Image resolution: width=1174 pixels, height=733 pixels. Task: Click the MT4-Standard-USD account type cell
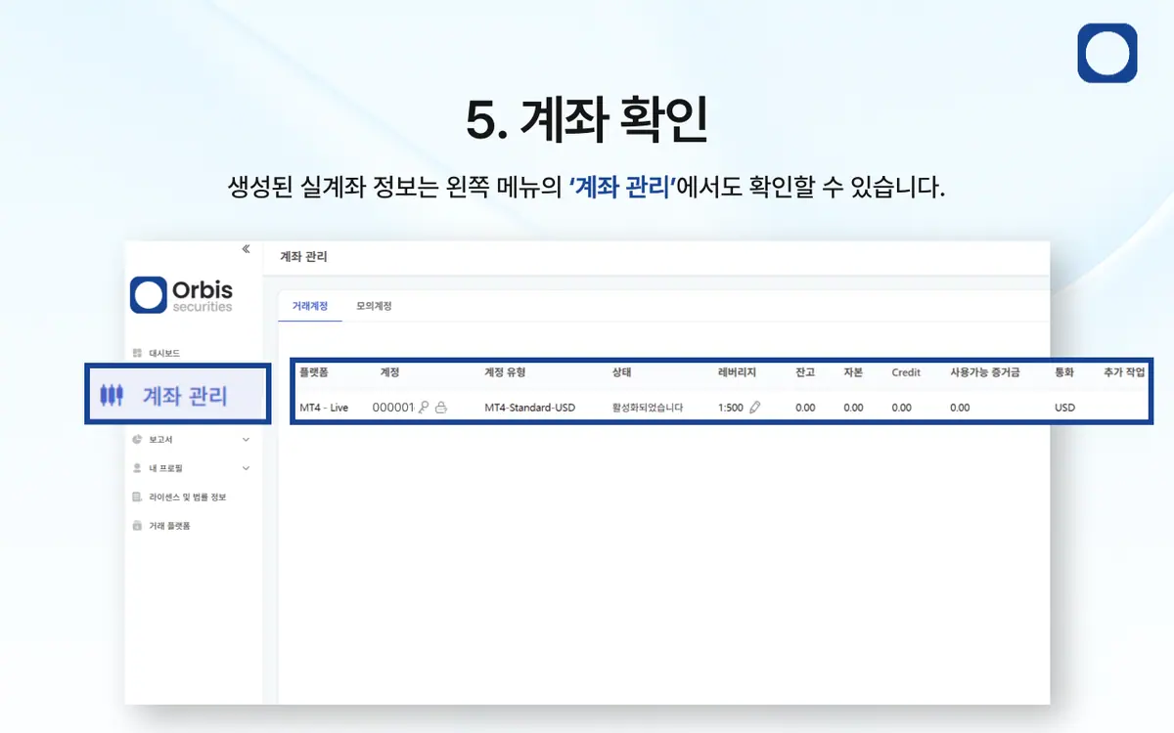point(530,408)
